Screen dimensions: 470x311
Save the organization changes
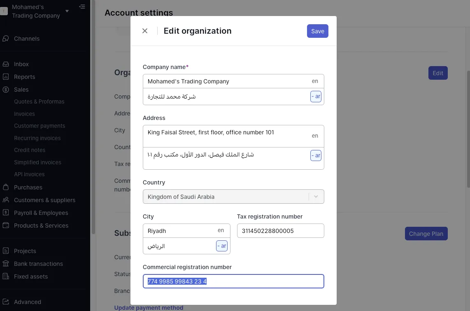tap(317, 31)
